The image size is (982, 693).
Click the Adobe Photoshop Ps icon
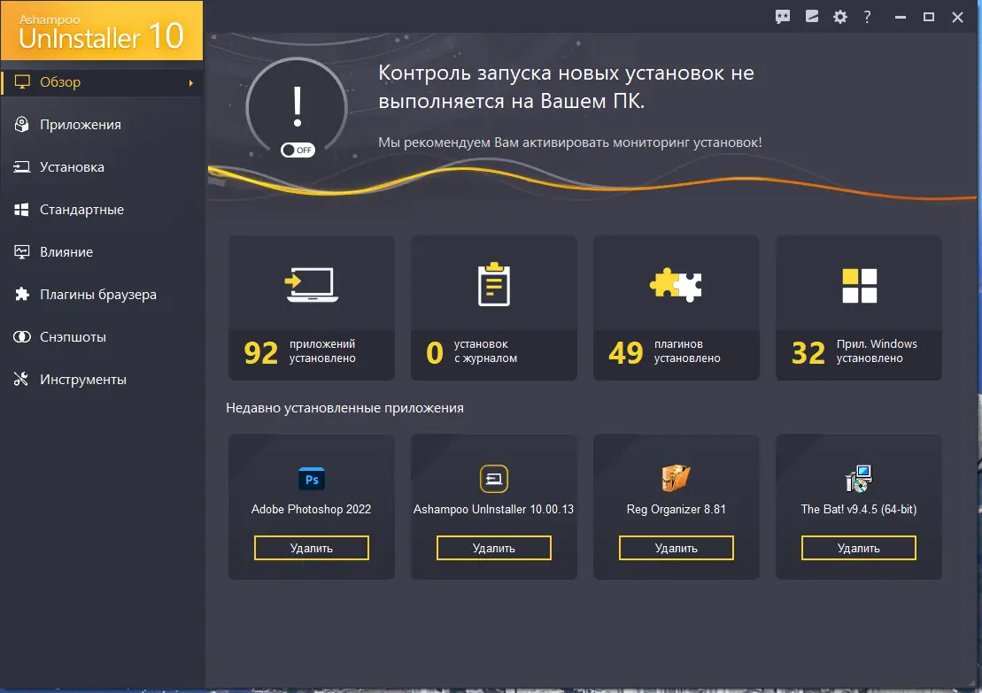(312, 480)
